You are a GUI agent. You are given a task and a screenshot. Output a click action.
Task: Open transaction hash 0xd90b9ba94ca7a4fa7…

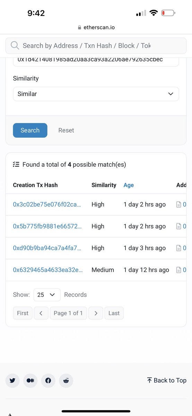pos(47,248)
